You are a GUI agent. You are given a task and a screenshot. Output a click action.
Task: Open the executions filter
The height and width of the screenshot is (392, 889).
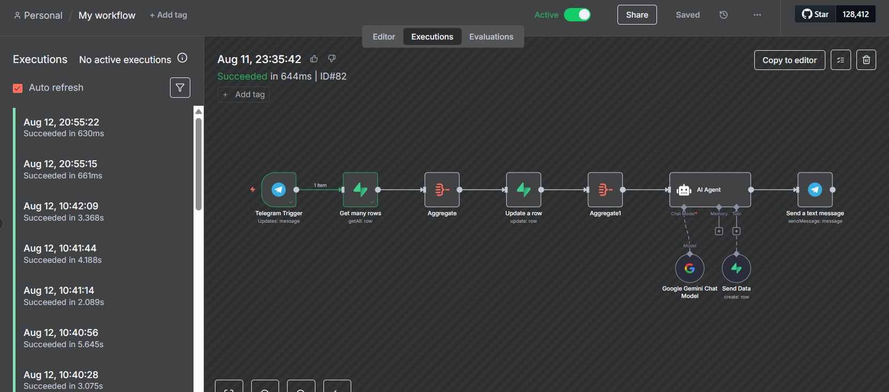pos(180,88)
